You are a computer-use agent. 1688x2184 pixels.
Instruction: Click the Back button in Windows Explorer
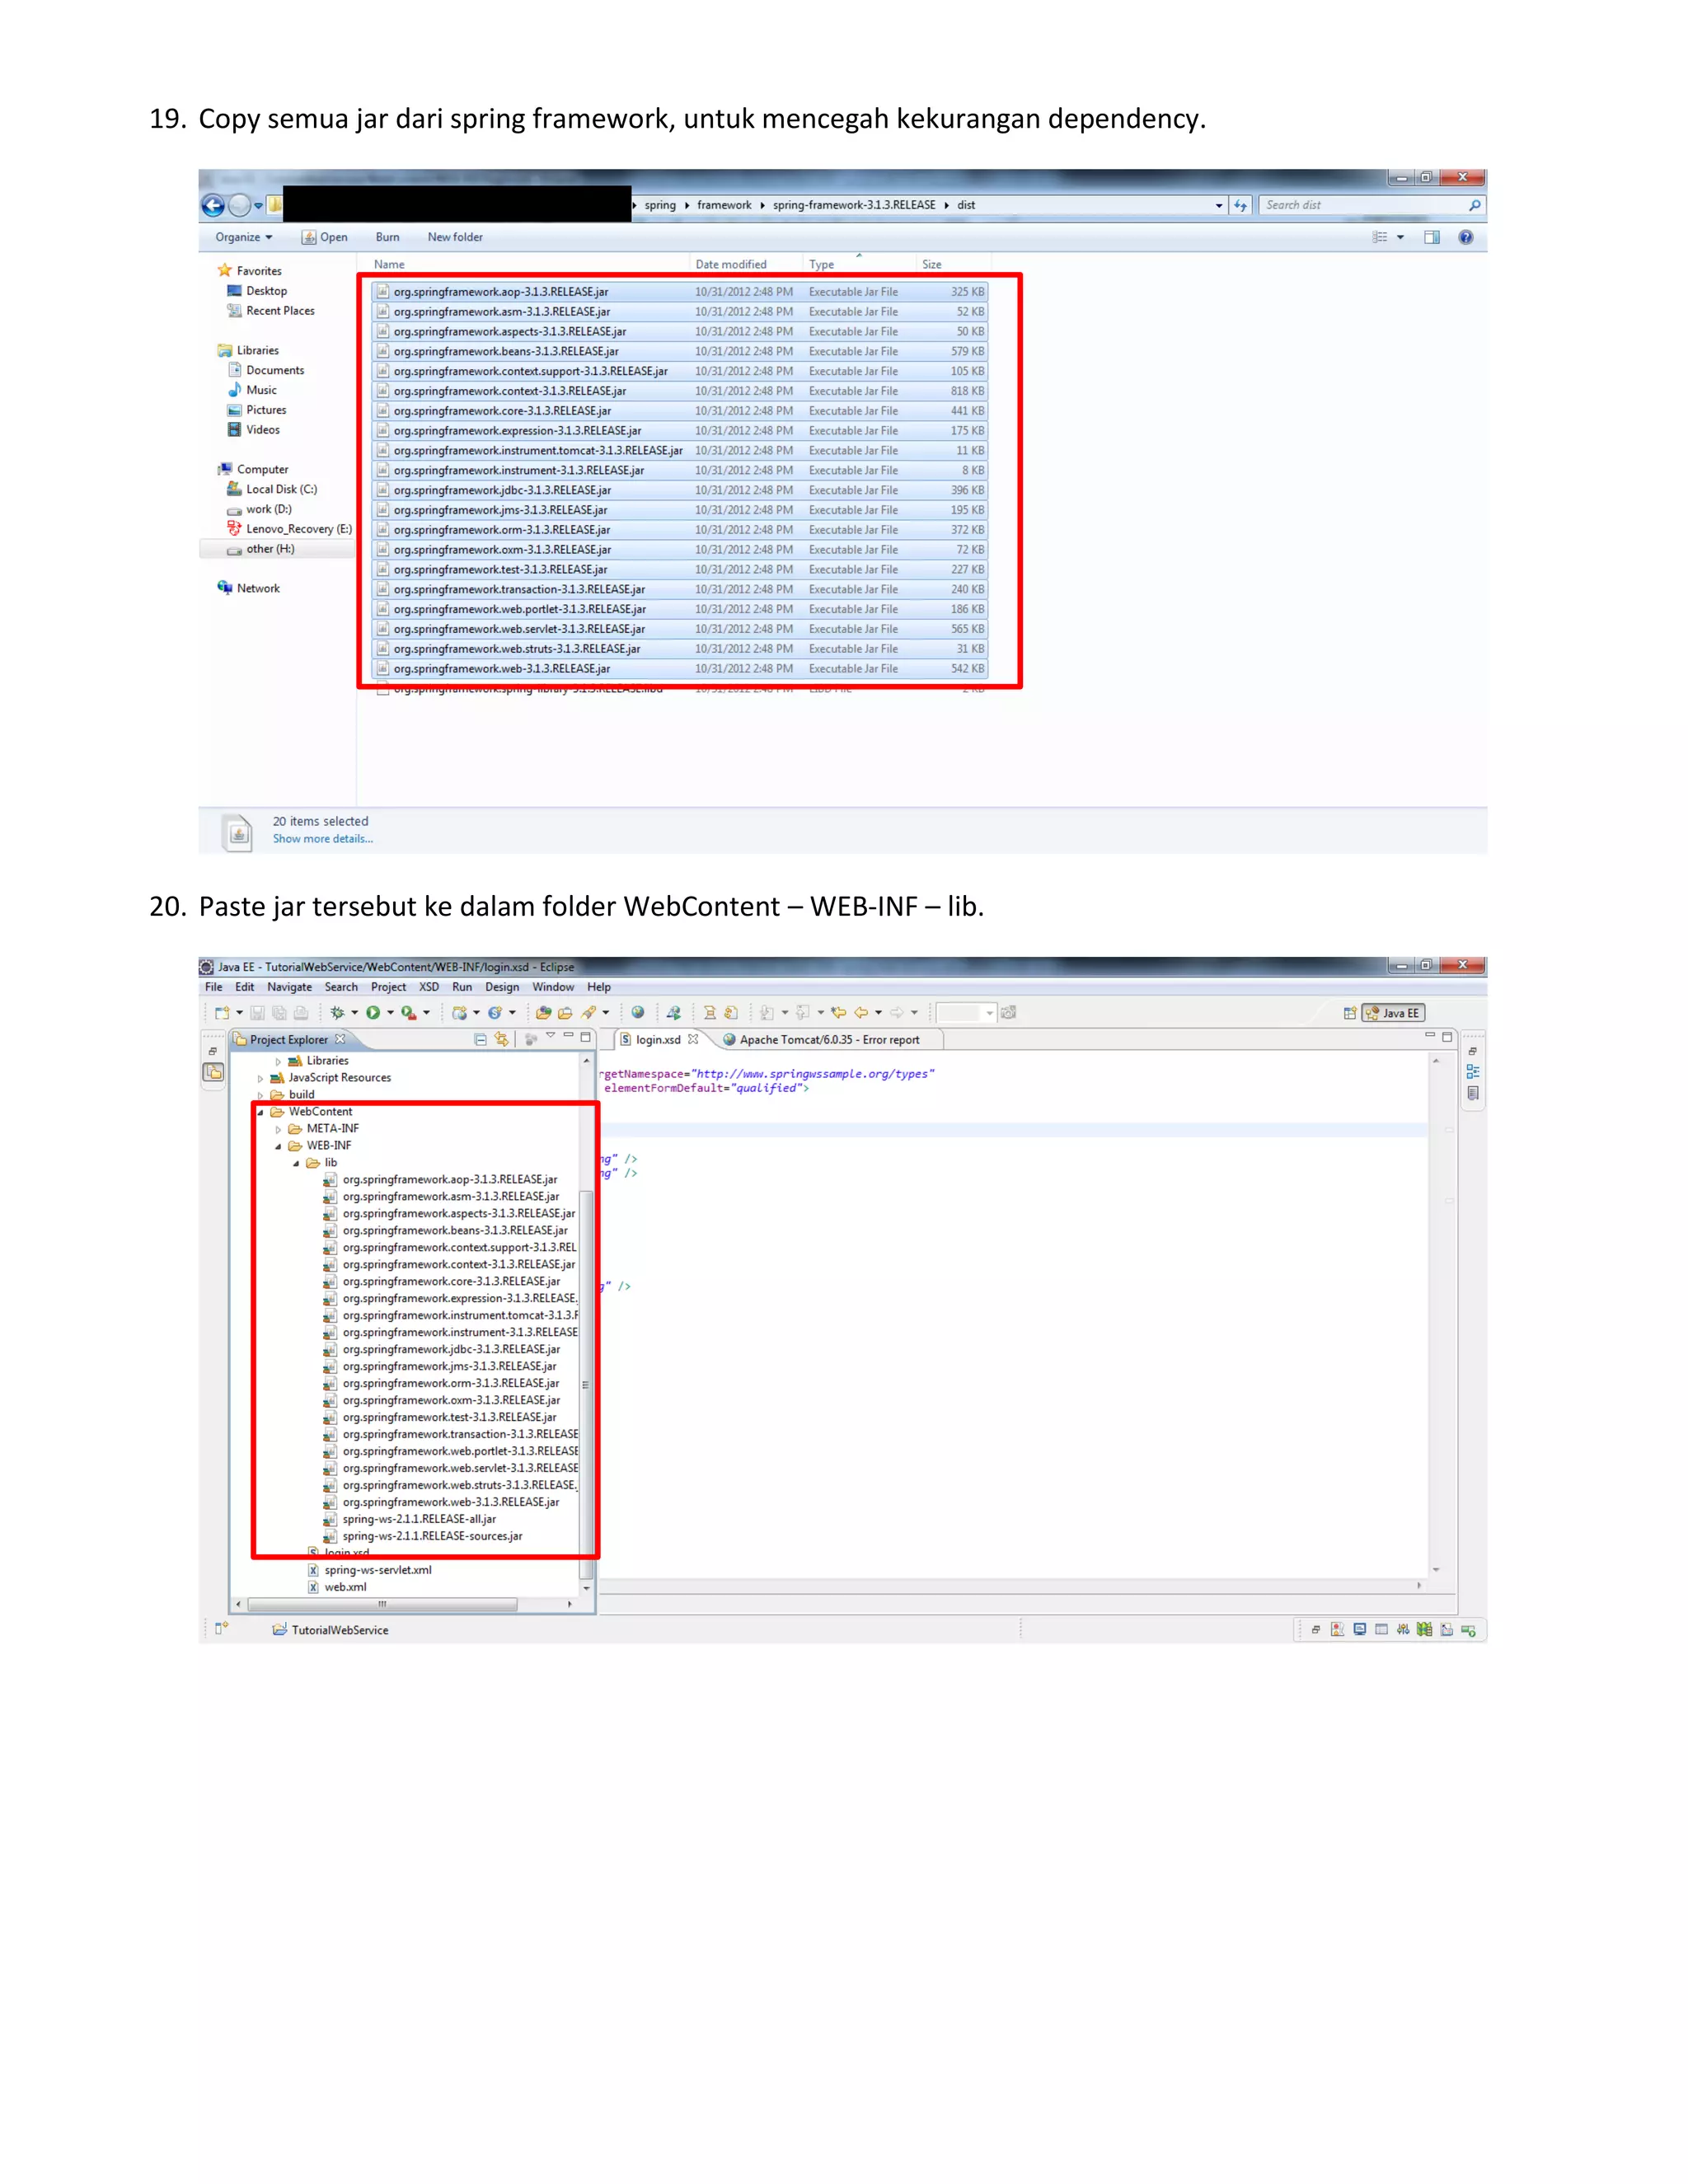pos(213,206)
